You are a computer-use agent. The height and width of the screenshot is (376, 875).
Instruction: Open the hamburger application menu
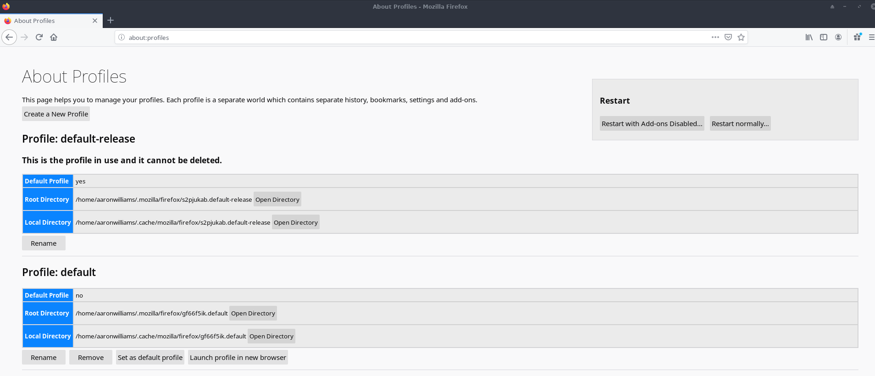tap(871, 37)
